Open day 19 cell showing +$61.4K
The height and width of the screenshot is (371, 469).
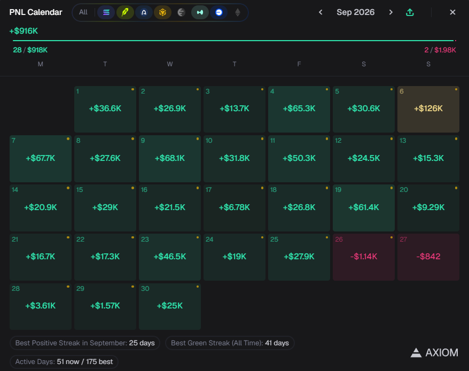click(x=363, y=208)
